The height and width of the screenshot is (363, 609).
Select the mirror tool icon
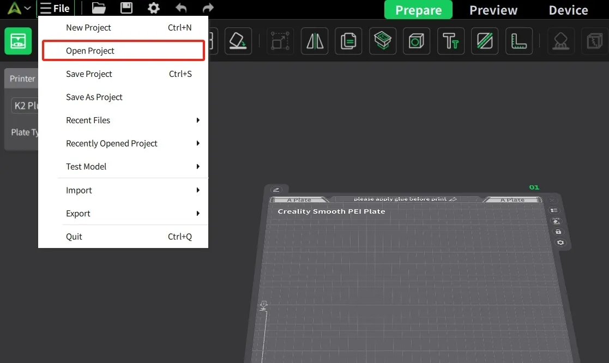click(315, 41)
